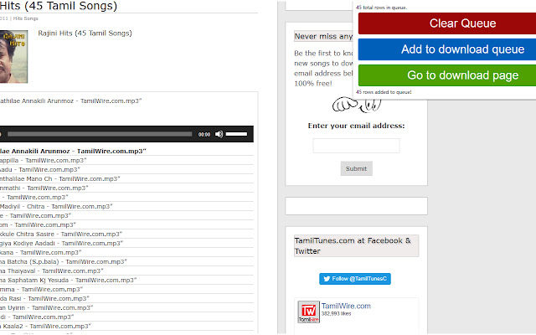Adjust the audio player volume slider
536x335 pixels.
[x=236, y=134]
